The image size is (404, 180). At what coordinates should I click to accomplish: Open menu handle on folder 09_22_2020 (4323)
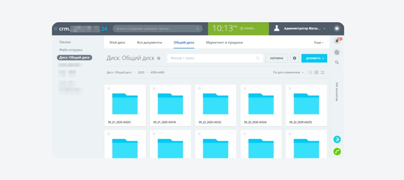[x=200, y=88]
